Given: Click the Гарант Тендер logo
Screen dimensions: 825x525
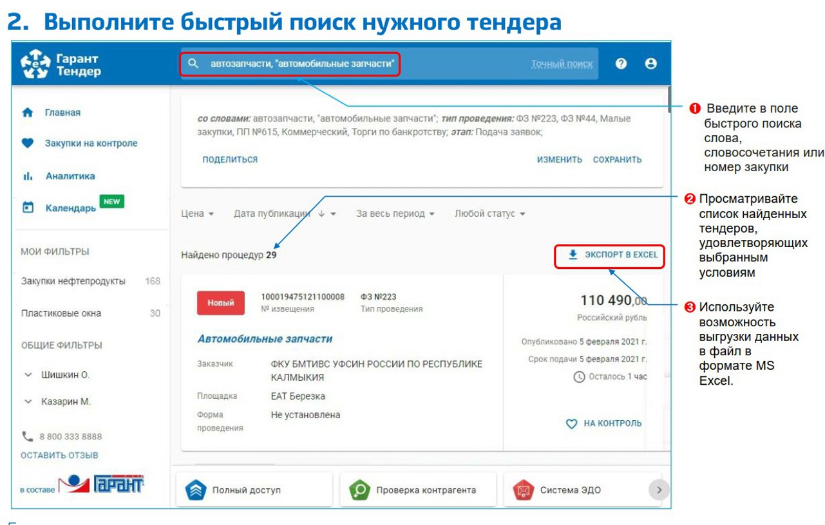Looking at the screenshot, I should click(x=61, y=65).
